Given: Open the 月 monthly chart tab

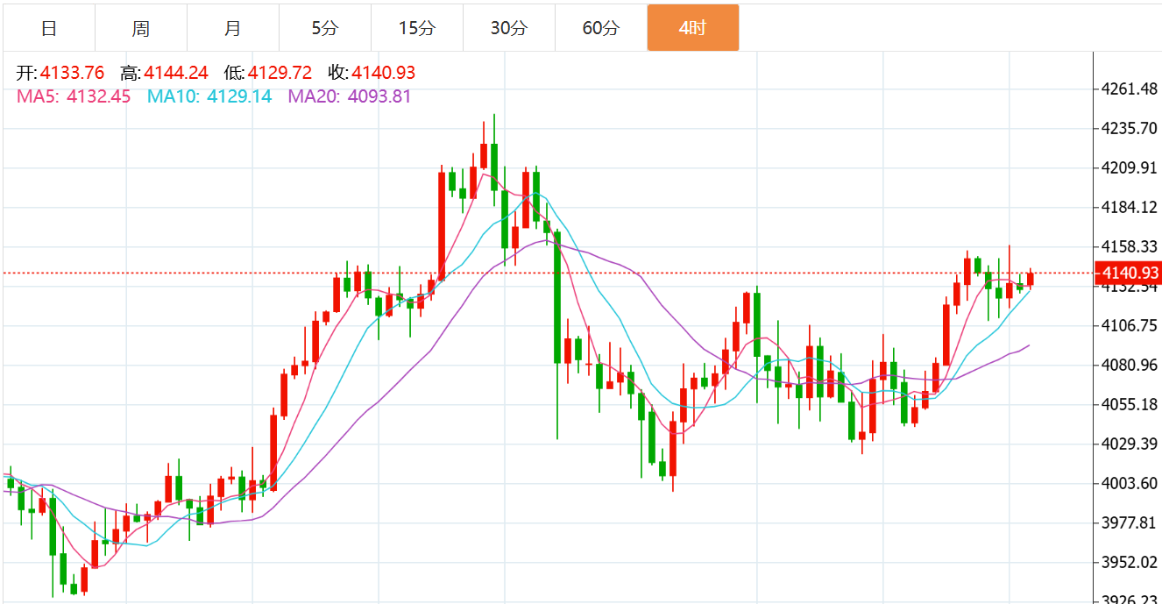Looking at the screenshot, I should (232, 28).
